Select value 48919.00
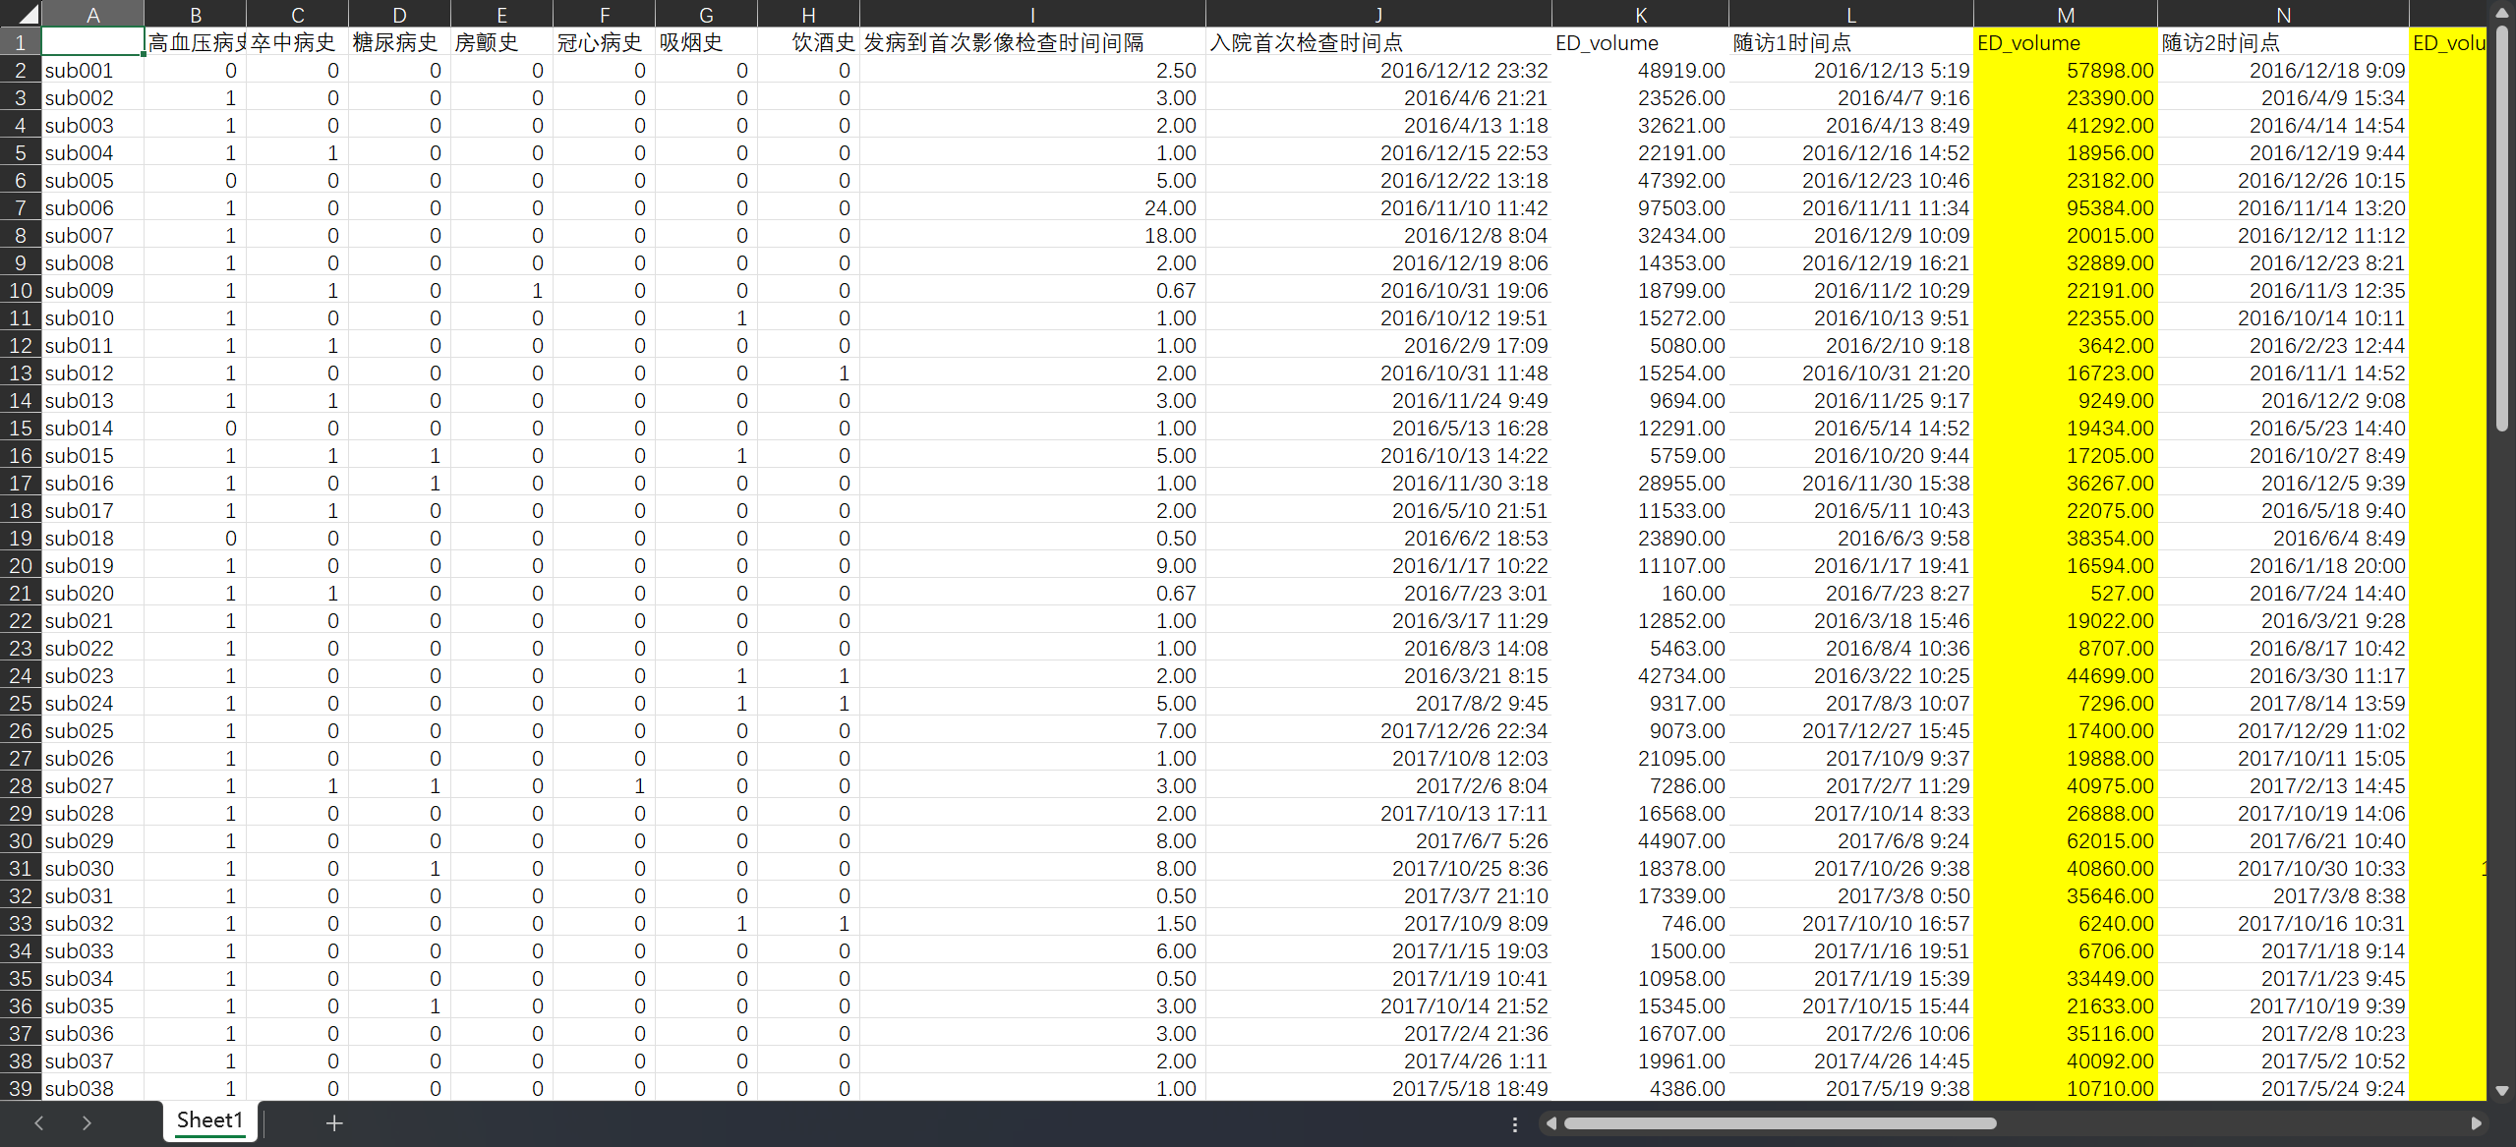The image size is (2516, 1147). tap(1640, 70)
